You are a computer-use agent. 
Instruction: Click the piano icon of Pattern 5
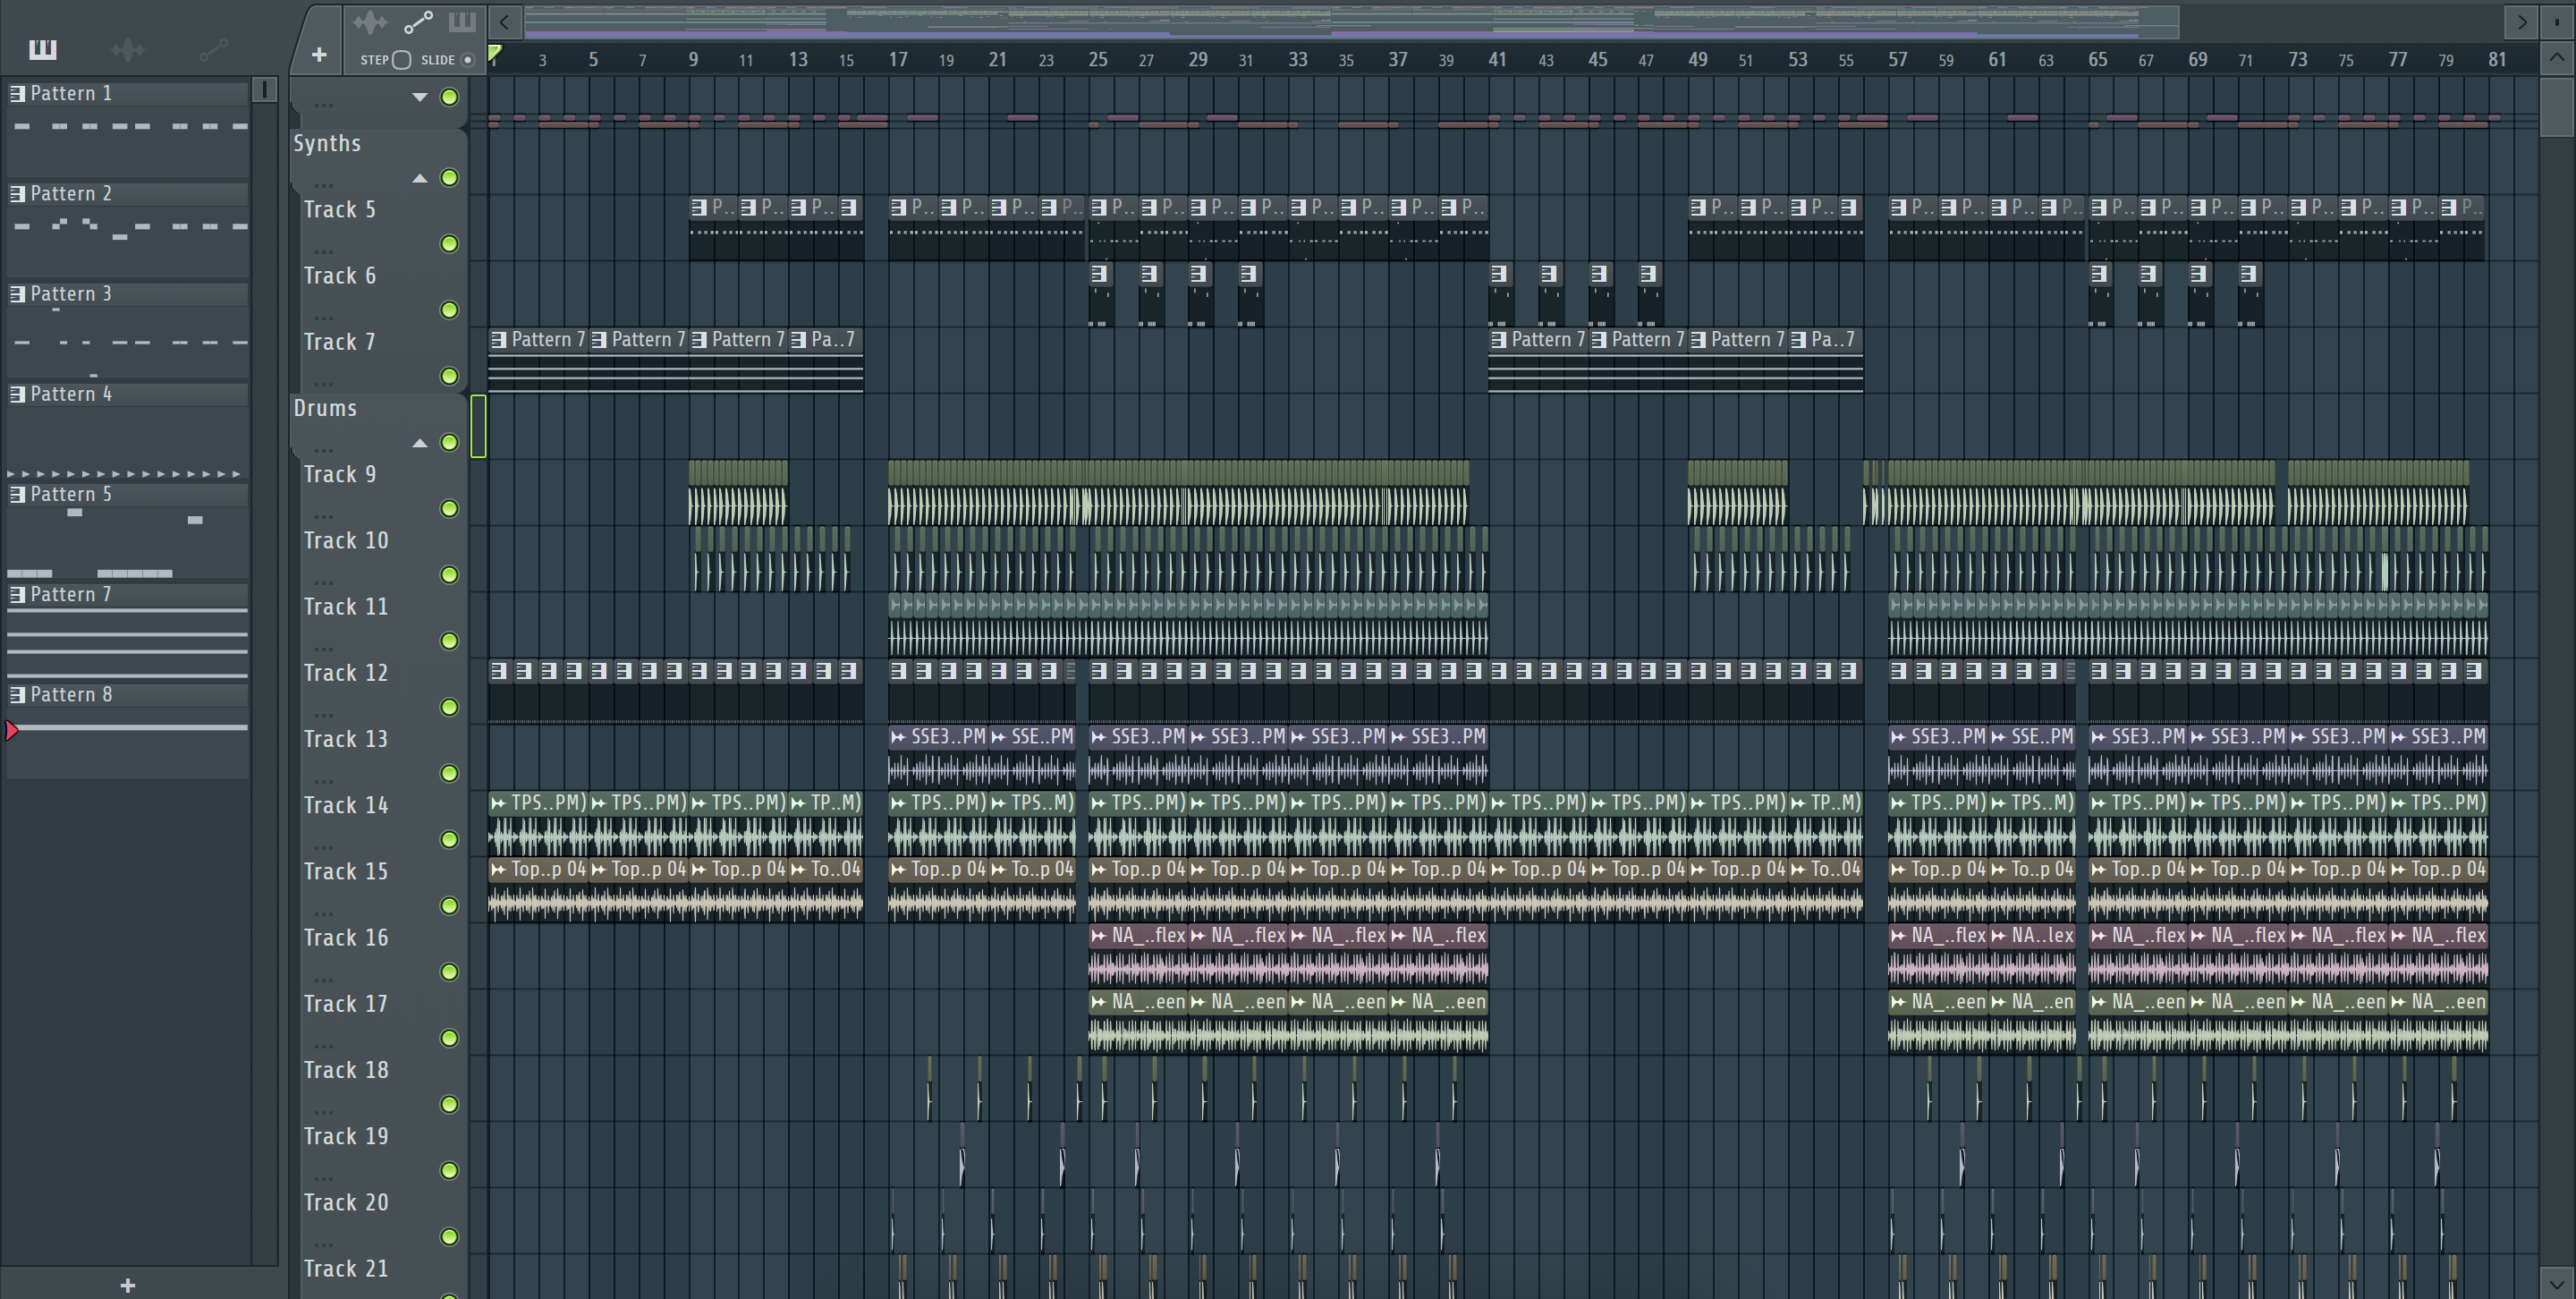(x=17, y=494)
